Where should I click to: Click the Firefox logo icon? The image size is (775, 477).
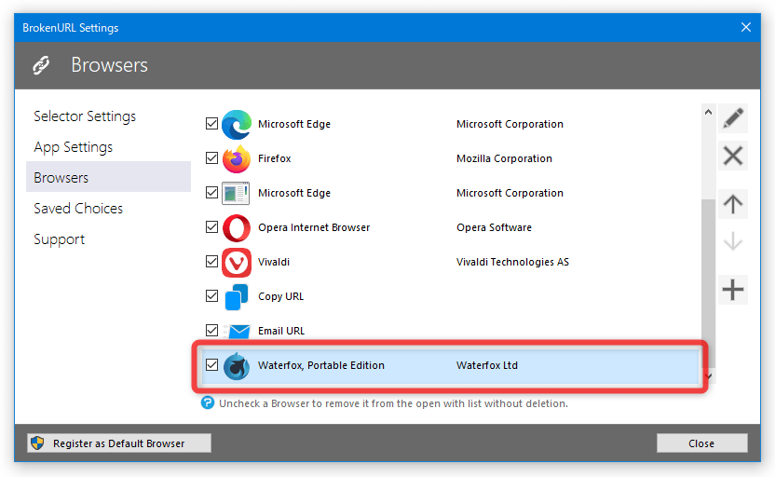(x=237, y=158)
